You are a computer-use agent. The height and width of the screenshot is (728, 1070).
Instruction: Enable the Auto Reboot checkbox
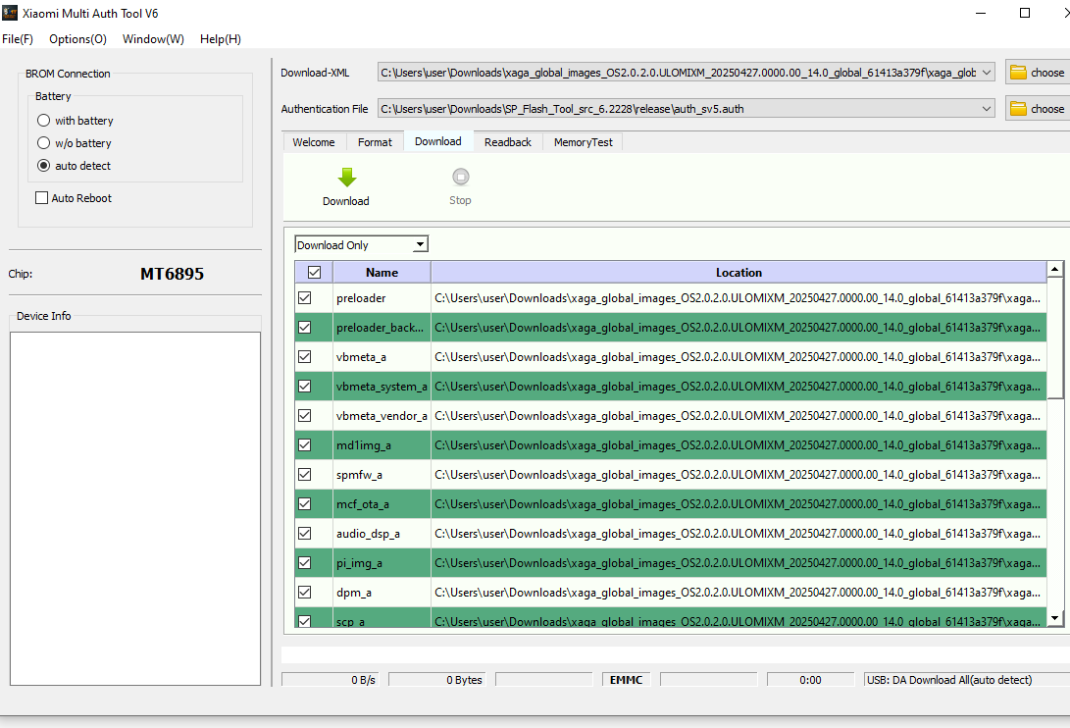41,197
